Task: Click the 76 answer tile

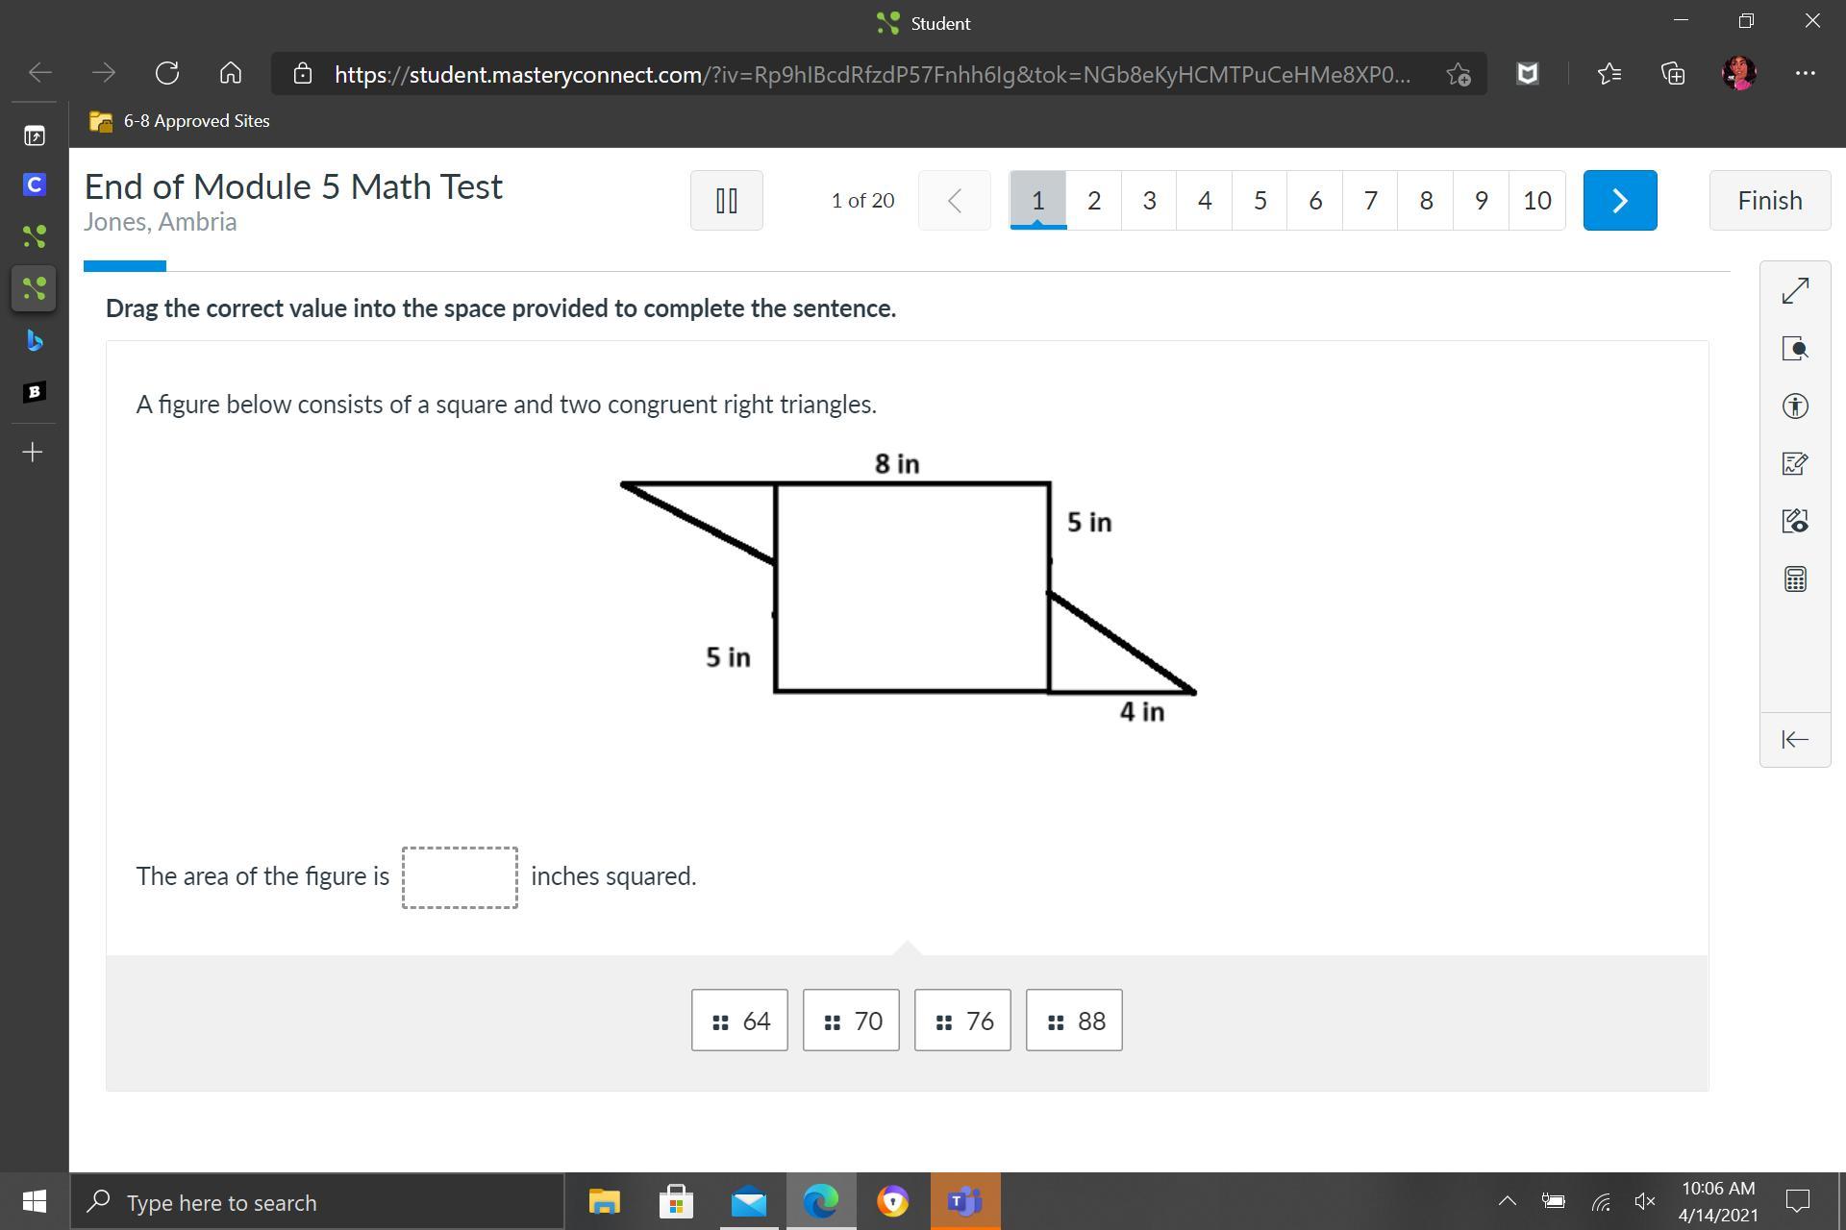Action: (x=962, y=1021)
